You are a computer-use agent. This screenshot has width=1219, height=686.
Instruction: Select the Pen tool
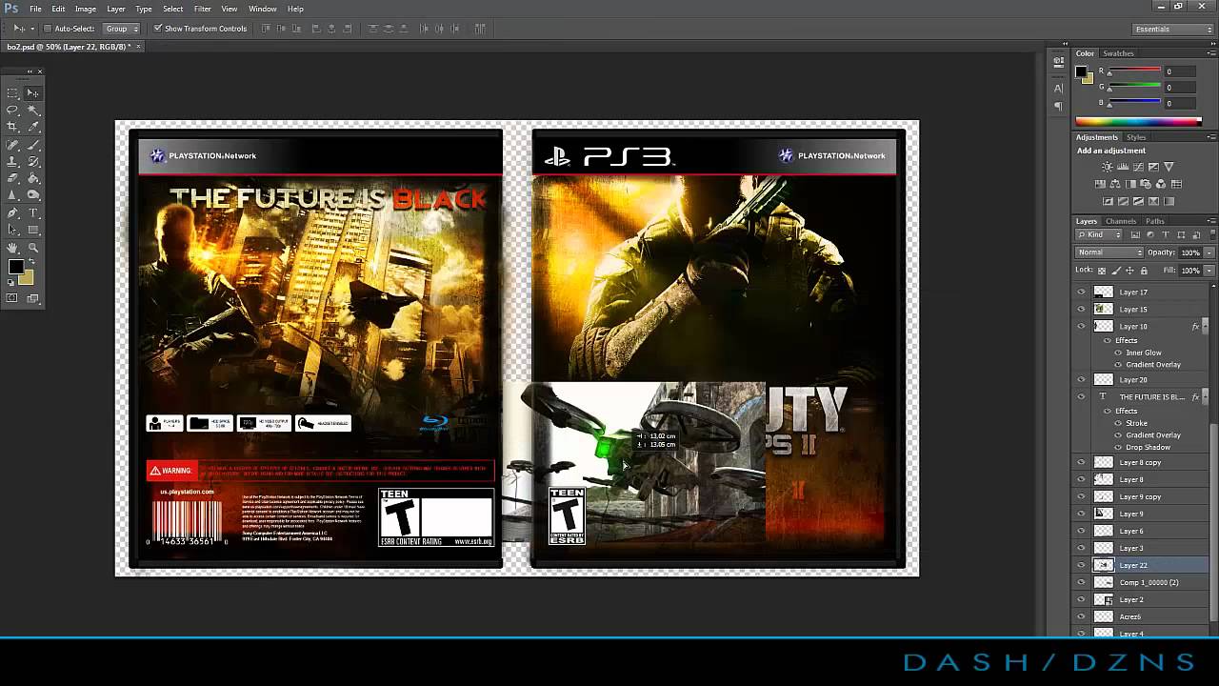tap(12, 213)
